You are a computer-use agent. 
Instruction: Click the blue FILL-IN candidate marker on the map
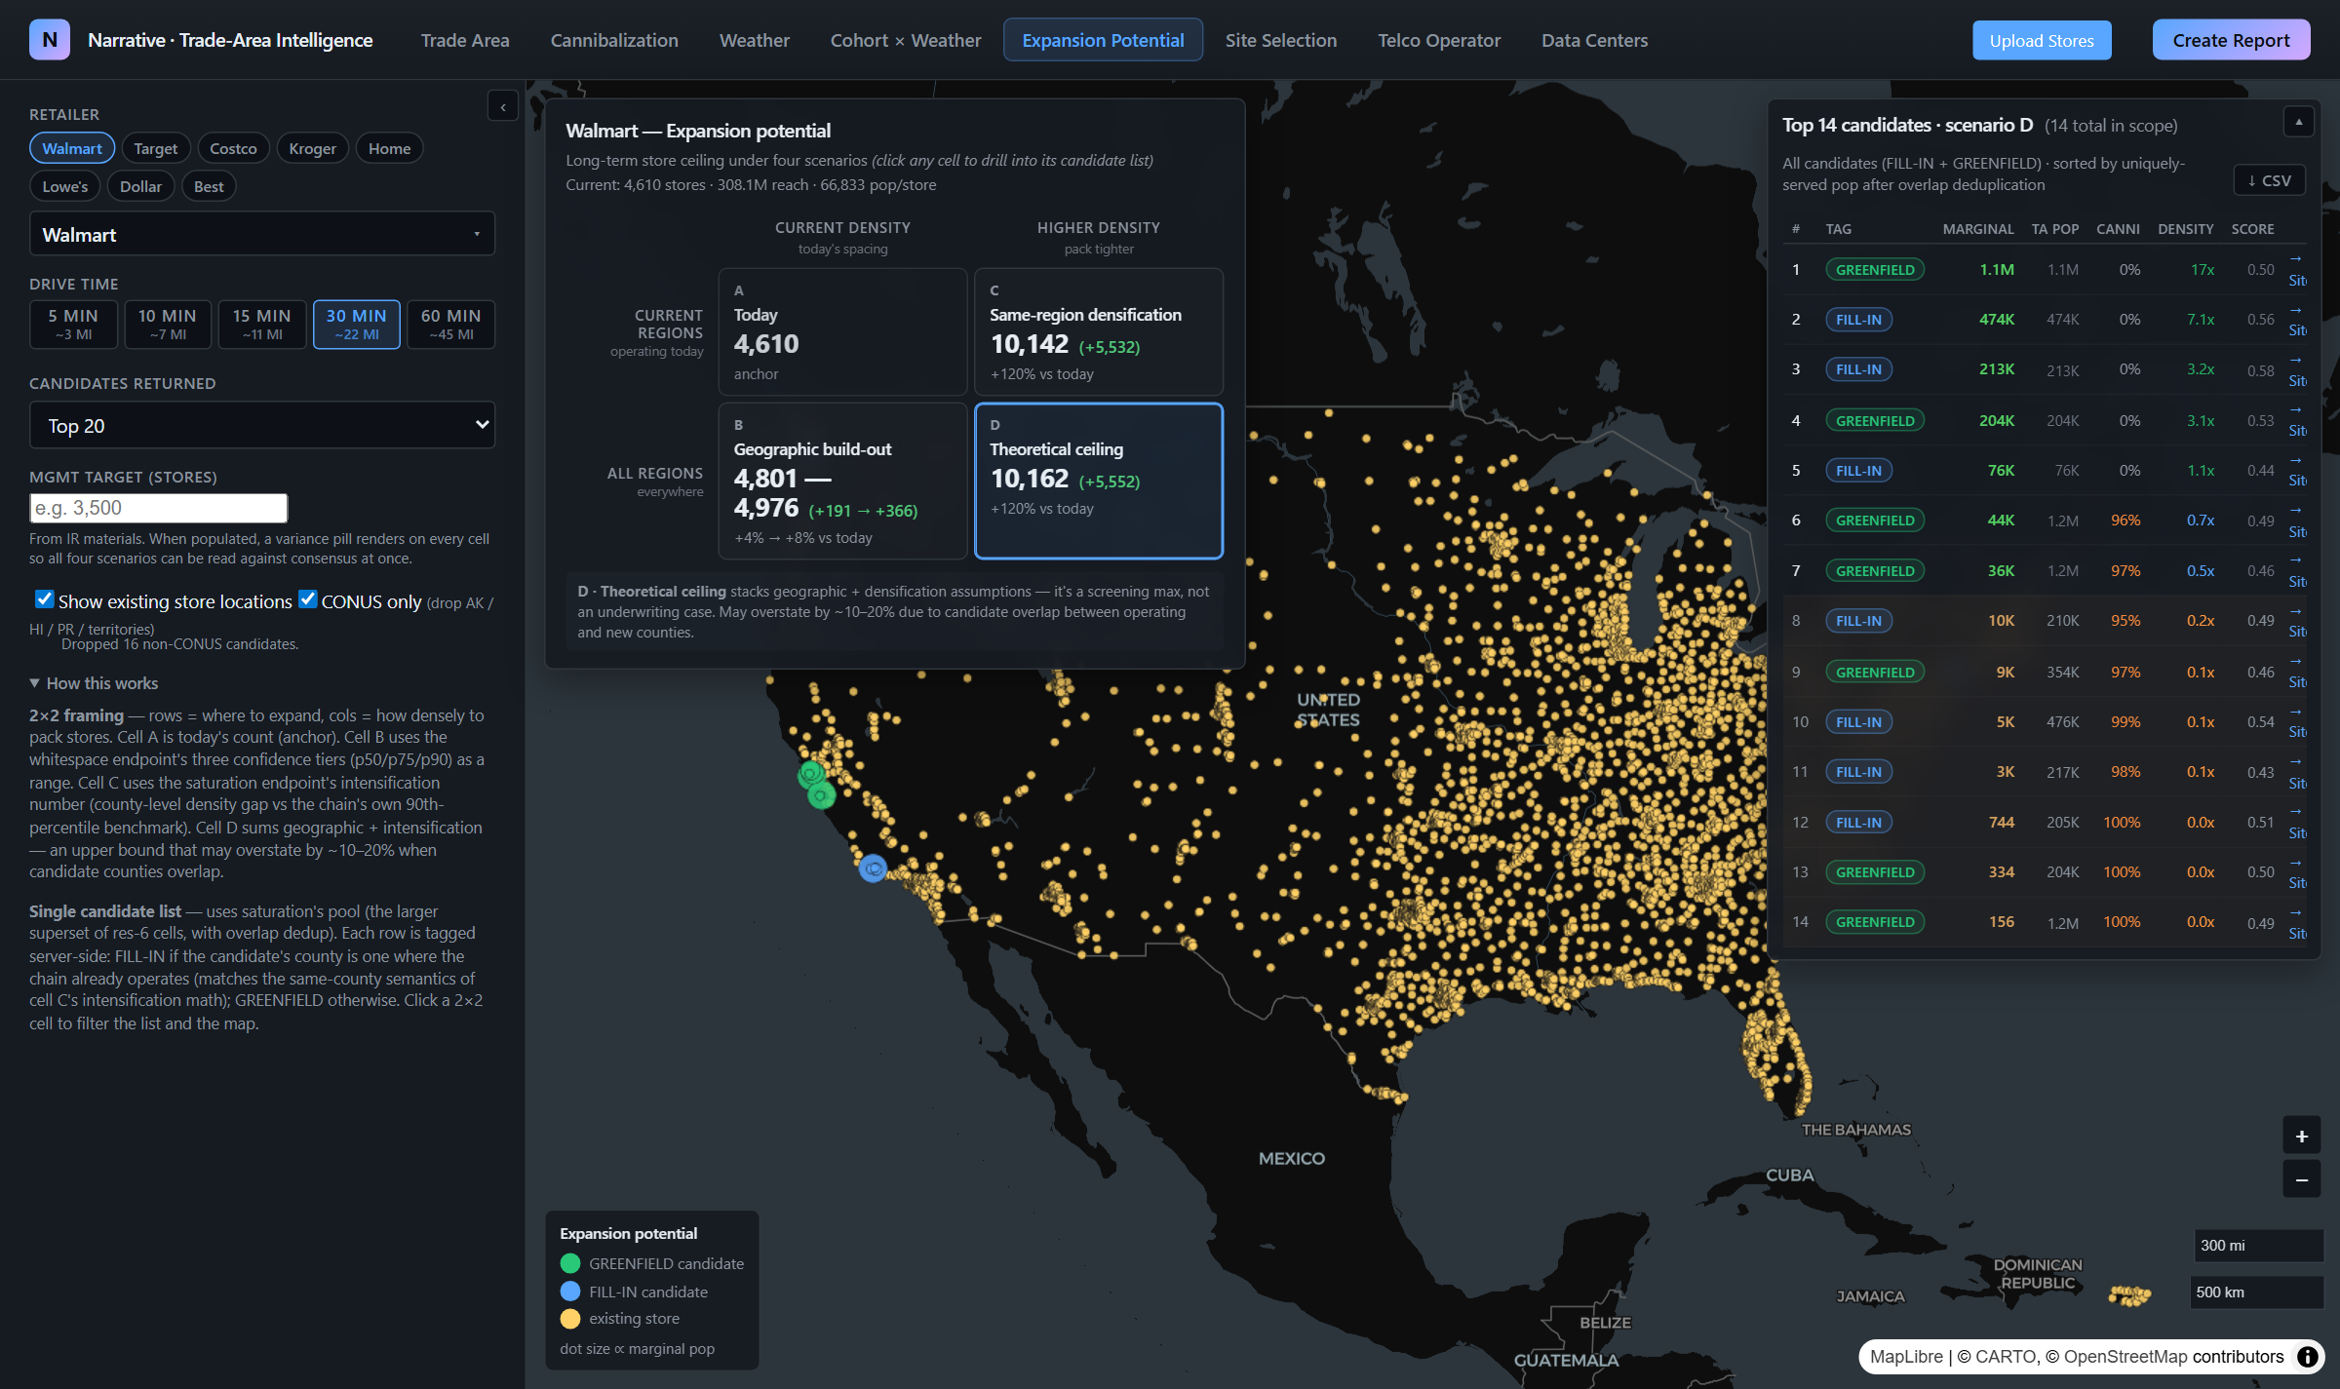[x=873, y=868]
